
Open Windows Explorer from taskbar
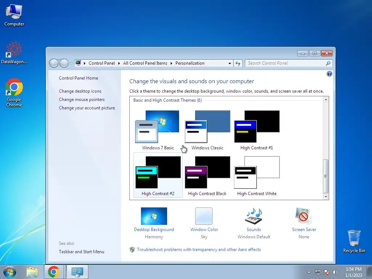pyautogui.click(x=32, y=272)
